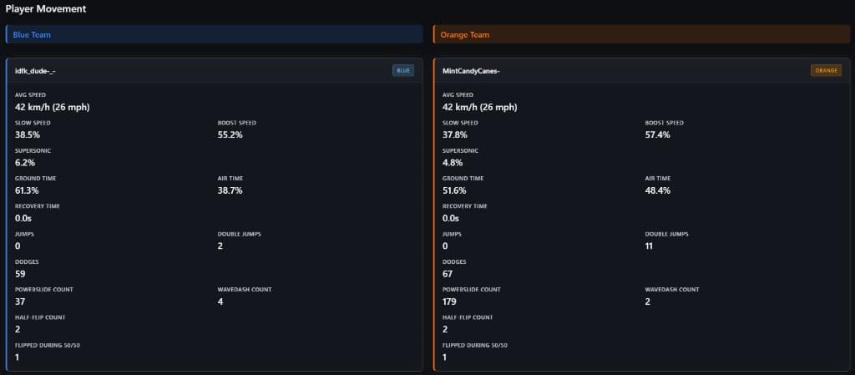Click blue player's ground time 61.3% value
The width and height of the screenshot is (855, 375).
[x=28, y=190]
